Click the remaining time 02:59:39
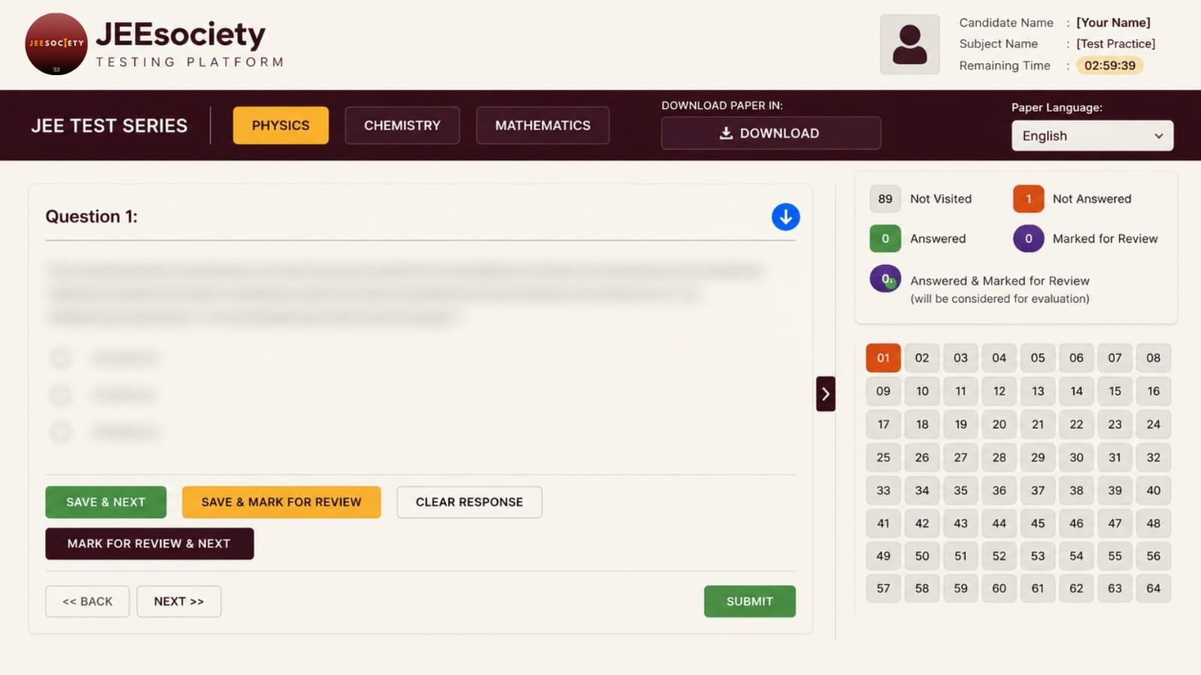 (1110, 65)
